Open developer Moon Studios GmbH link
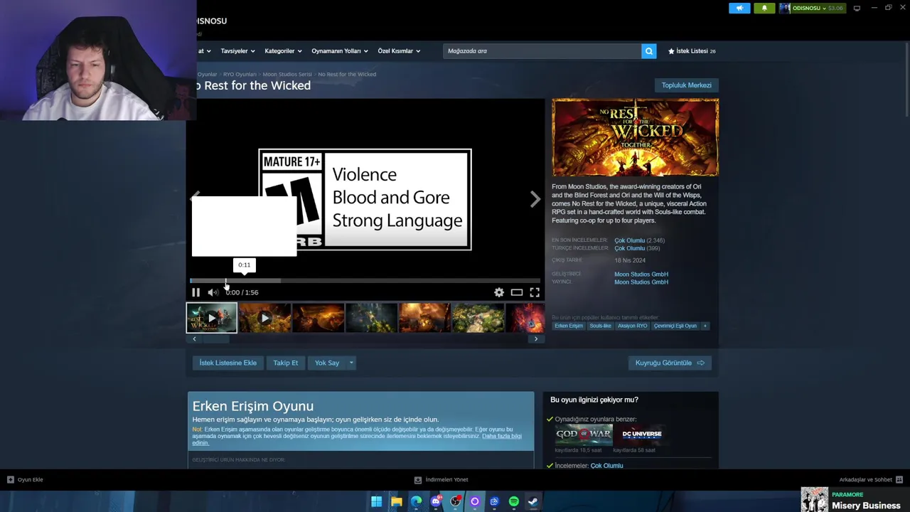 point(641,274)
